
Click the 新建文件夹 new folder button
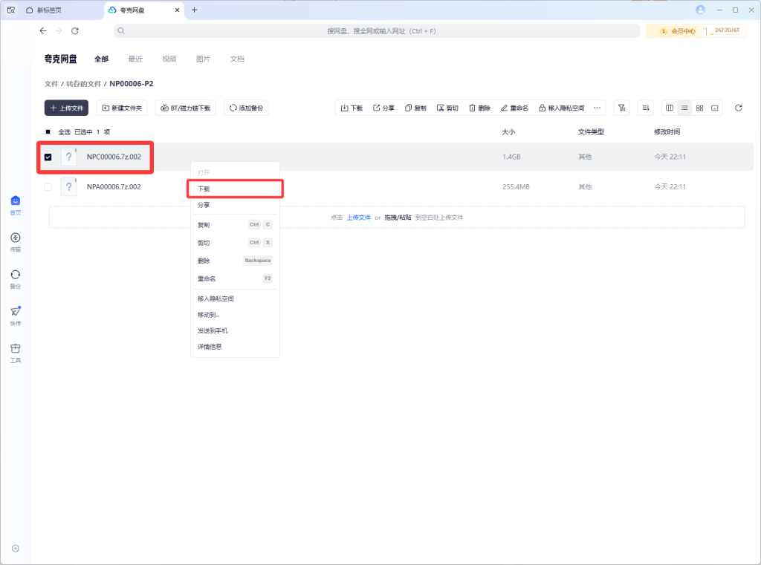pyautogui.click(x=122, y=108)
